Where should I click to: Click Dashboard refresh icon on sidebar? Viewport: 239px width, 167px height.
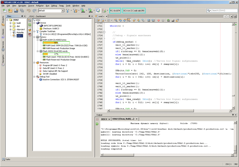[x=30, y=25]
